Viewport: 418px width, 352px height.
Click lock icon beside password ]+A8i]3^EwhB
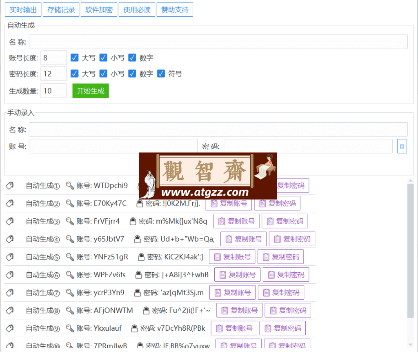click(x=138, y=275)
